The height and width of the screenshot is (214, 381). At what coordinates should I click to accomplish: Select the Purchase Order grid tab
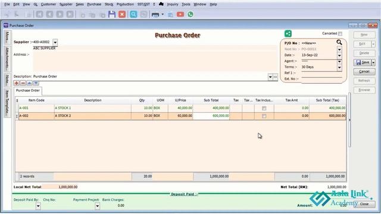(x=28, y=90)
